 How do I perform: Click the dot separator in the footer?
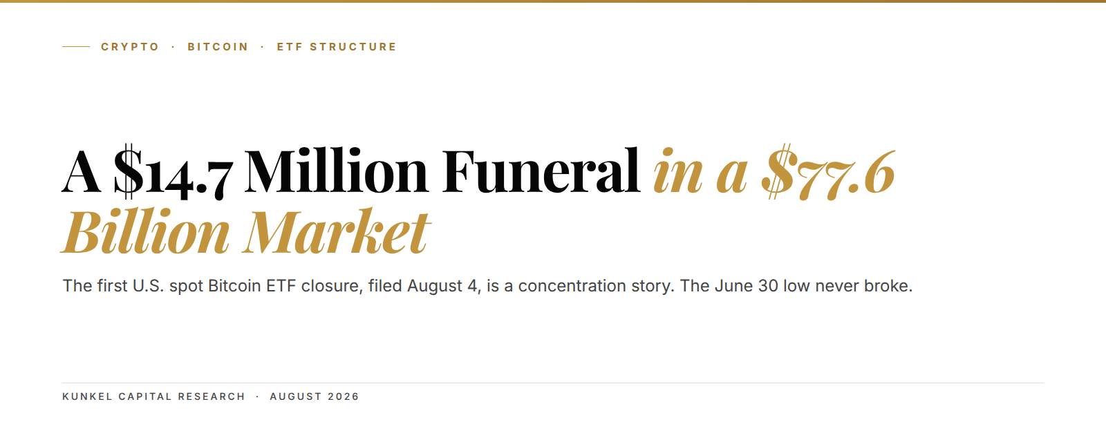click(x=258, y=396)
